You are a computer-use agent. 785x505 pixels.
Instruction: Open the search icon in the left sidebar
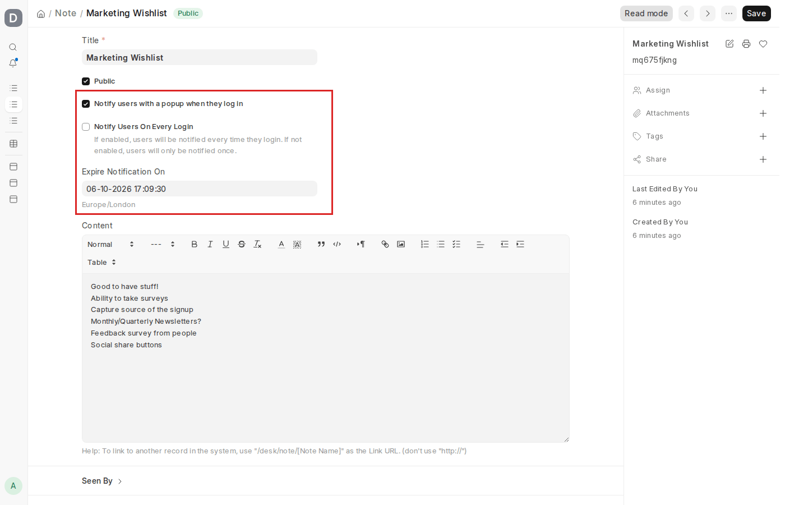pyautogui.click(x=13, y=47)
